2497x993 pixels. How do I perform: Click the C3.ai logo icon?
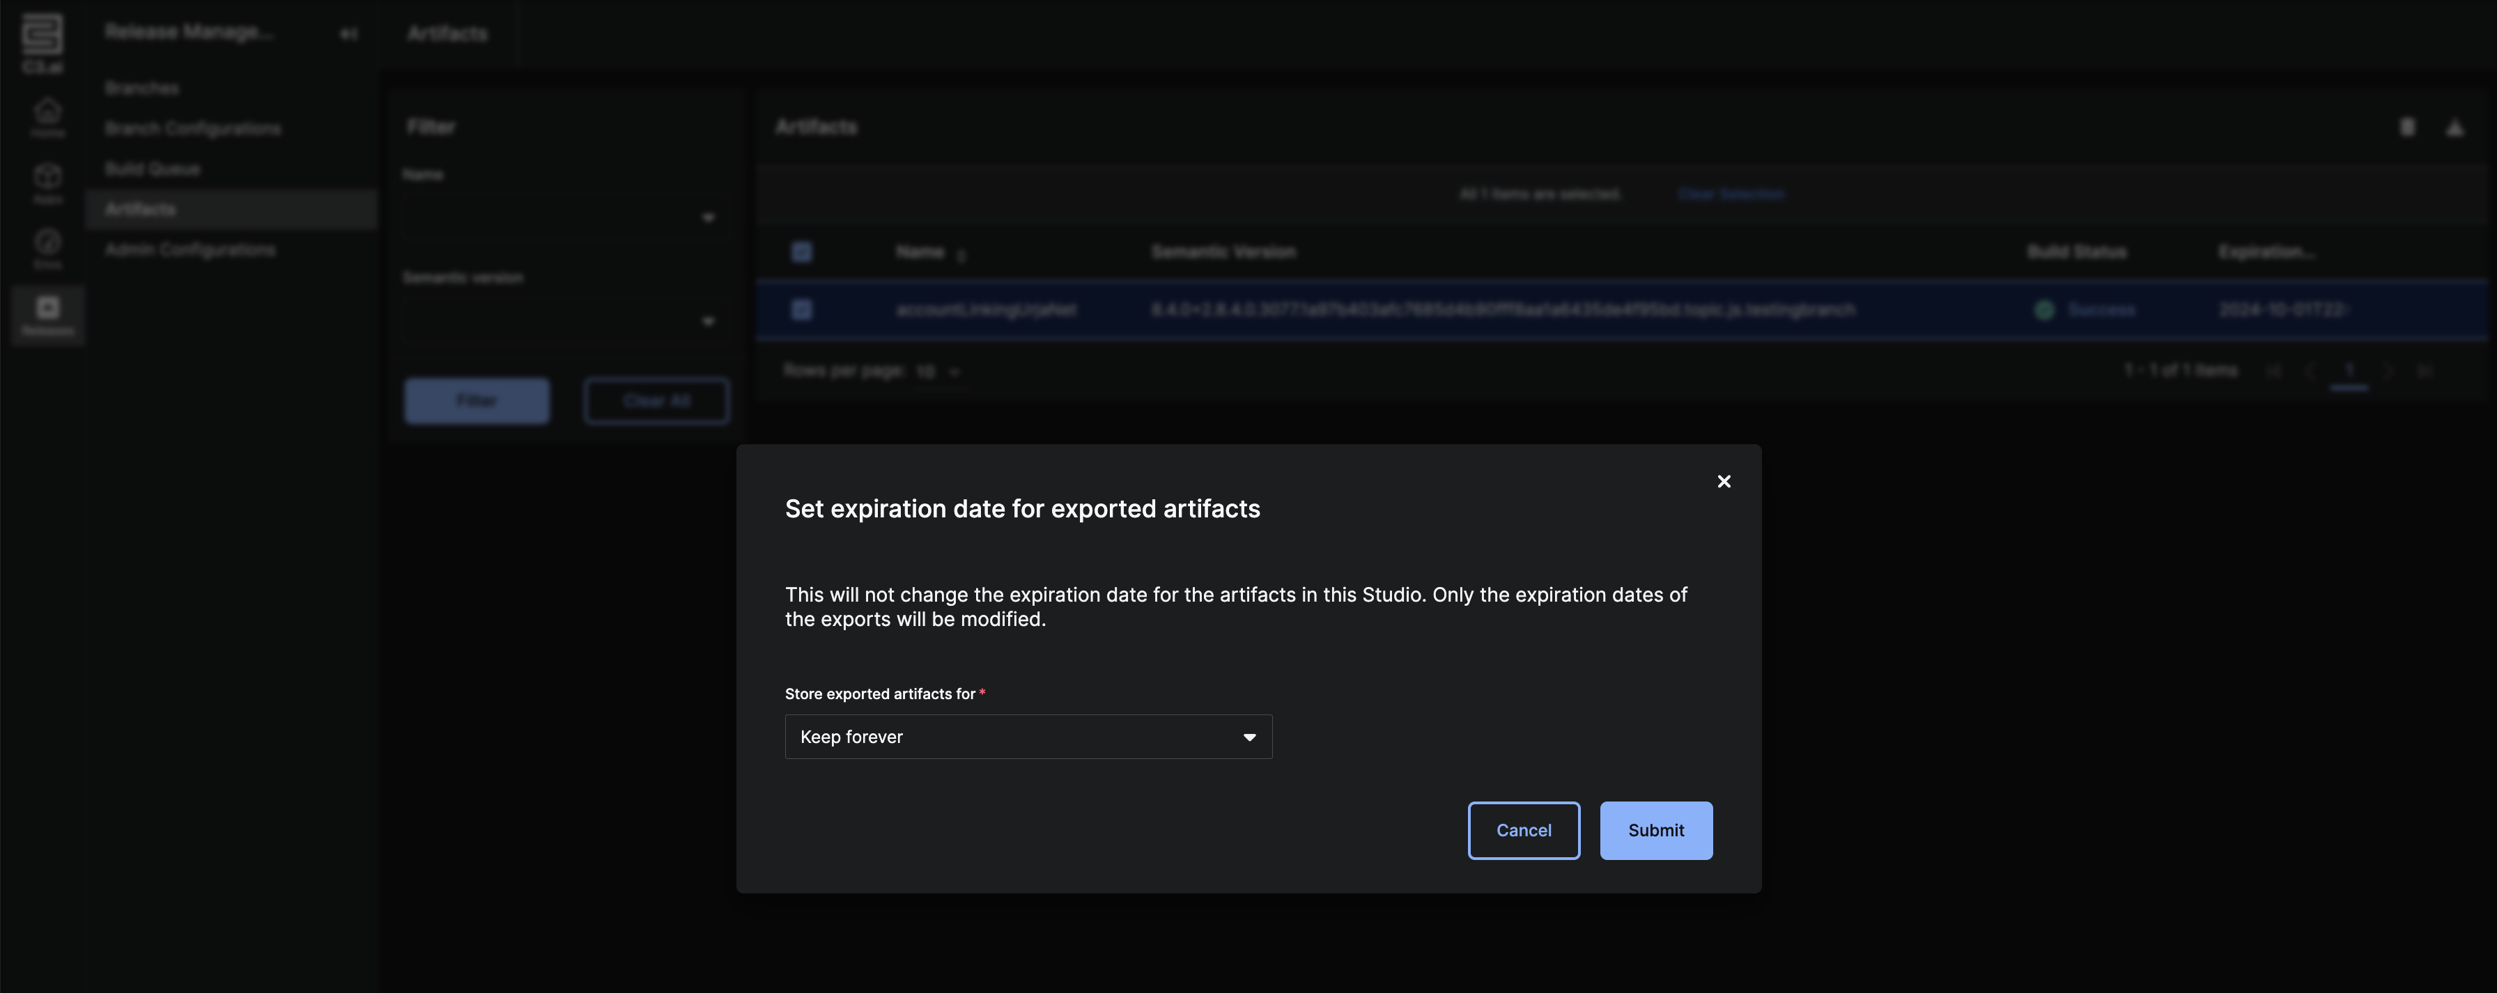tap(42, 36)
